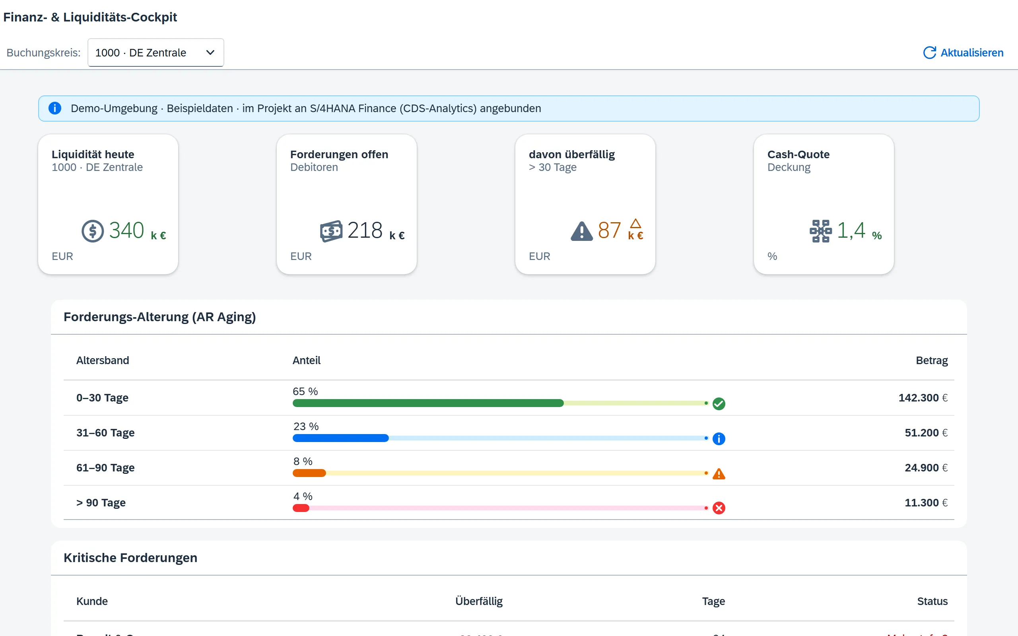This screenshot has height=636, width=1018.
Task: Click the green 65 % progress bar
Action: point(500,403)
